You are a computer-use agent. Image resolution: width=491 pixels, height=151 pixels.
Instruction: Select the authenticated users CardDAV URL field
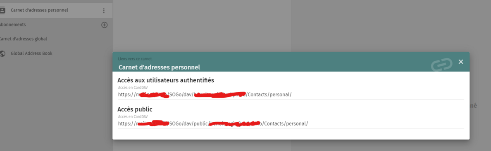click(291, 95)
